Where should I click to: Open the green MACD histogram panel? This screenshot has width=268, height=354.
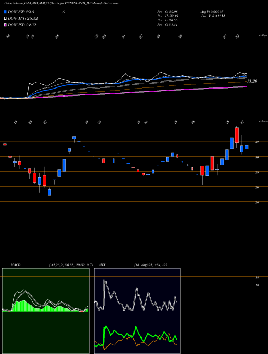46,311
